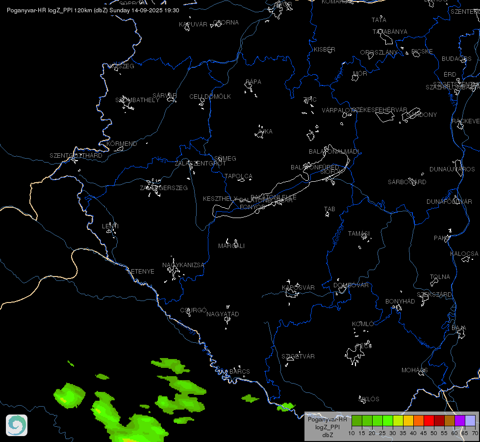Click the BARCS town label
480x442 pixels.
point(240,372)
